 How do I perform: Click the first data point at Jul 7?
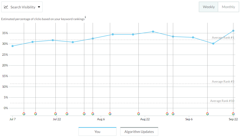coord(12,46)
